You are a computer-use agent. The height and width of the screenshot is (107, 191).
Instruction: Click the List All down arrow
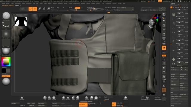(x=186, y=67)
